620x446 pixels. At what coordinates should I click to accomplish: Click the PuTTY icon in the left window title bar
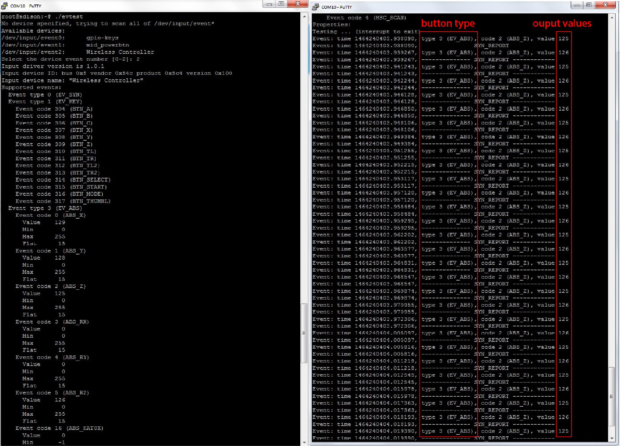pyautogui.click(x=4, y=6)
